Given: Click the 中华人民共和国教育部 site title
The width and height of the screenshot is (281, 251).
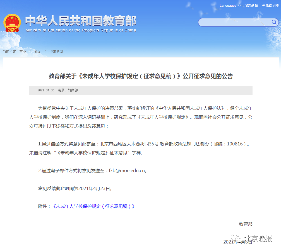Looking at the screenshot, I should coord(81,21).
